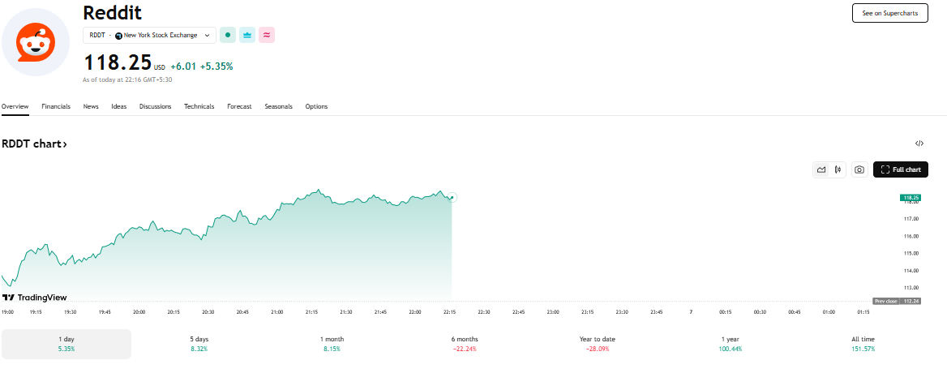The width and height of the screenshot is (947, 373).
Task: Click the 118.25 price label on axis
Action: pyautogui.click(x=910, y=197)
